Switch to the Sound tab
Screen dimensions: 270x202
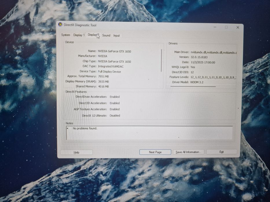[106, 35]
